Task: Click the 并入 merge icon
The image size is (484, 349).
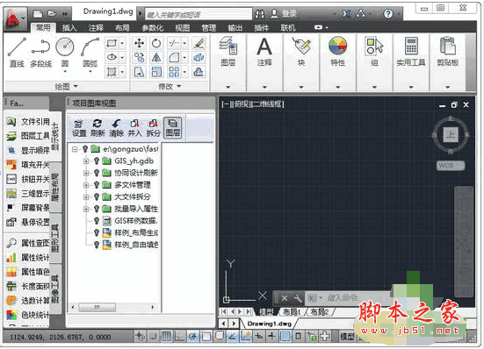Action: pyautogui.click(x=134, y=128)
